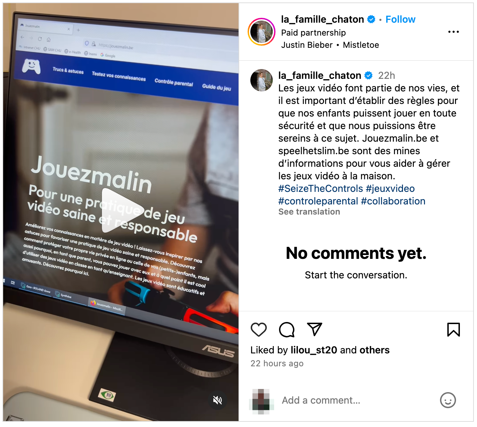This screenshot has height=427, width=477.
Task: Save post with the bookmark icon
Action: pos(454,330)
